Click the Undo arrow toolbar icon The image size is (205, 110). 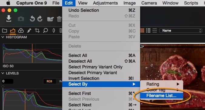pos(32,19)
